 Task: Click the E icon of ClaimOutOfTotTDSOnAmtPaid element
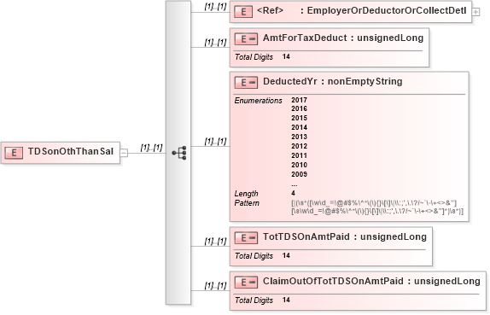246,283
